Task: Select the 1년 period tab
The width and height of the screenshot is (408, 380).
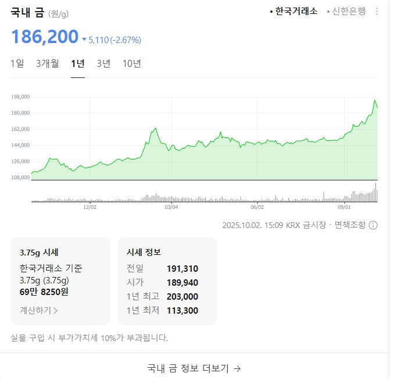Action: click(78, 63)
